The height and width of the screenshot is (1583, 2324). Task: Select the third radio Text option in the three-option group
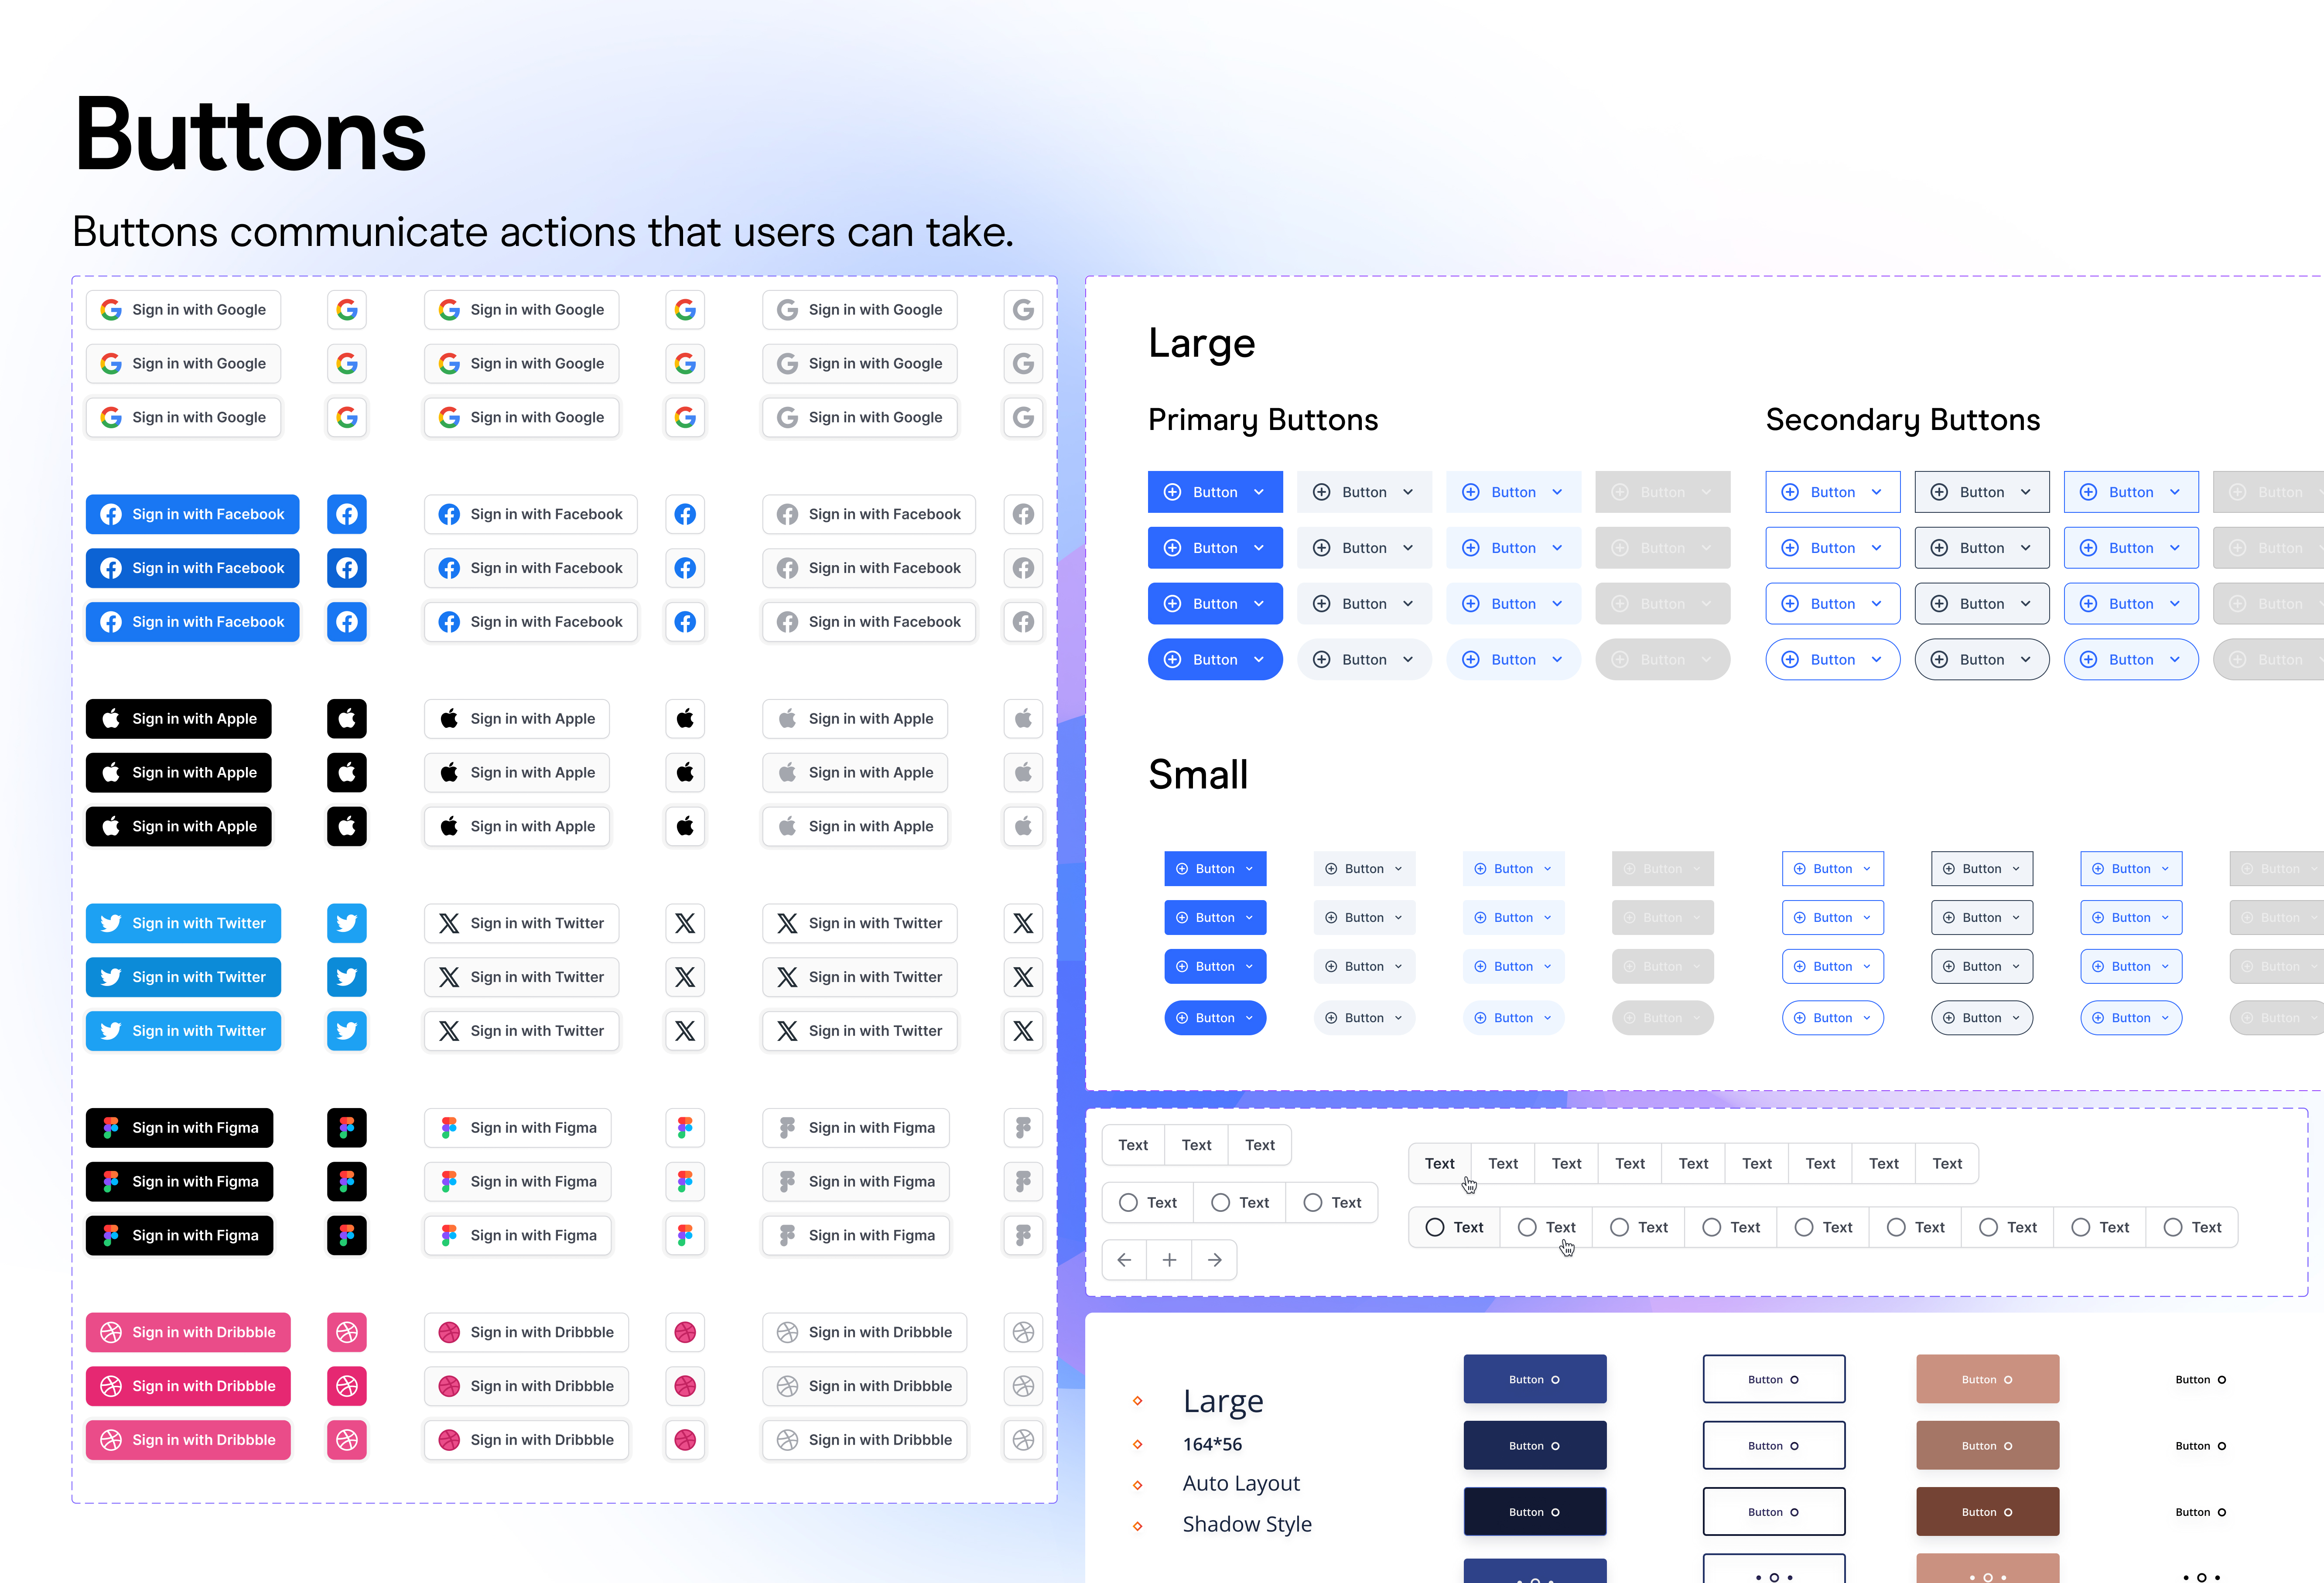(1332, 1203)
